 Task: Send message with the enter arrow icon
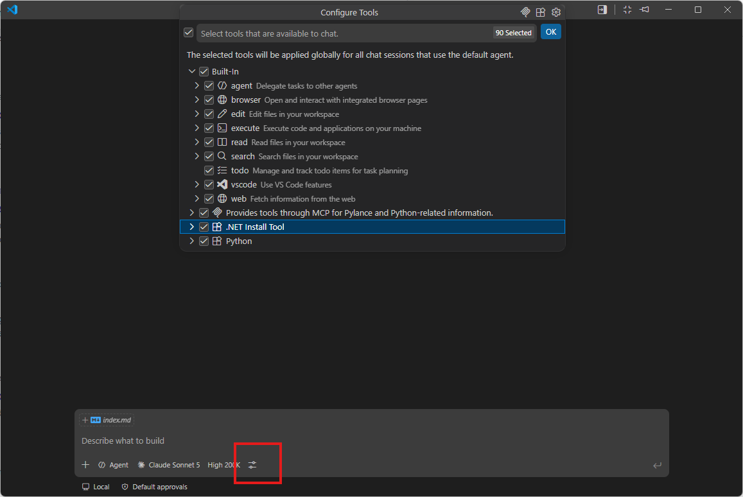(x=657, y=466)
